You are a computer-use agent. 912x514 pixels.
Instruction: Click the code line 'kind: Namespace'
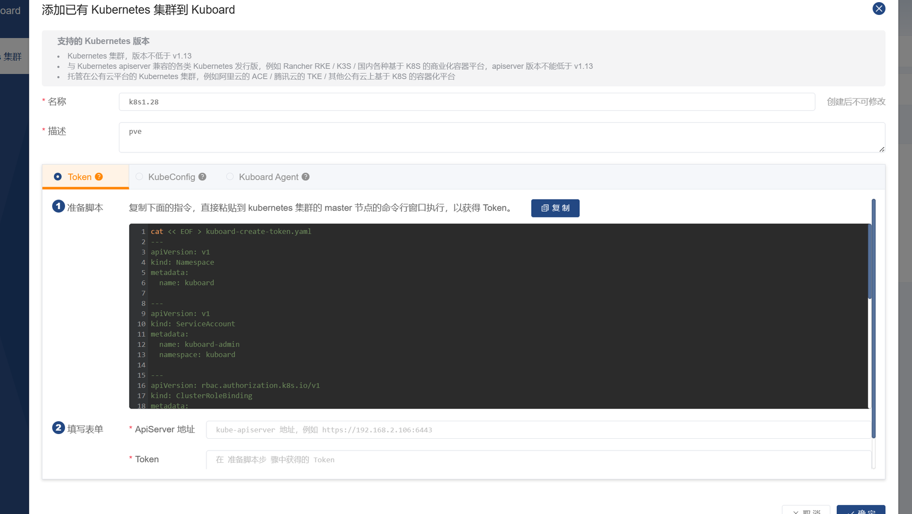[182, 262]
